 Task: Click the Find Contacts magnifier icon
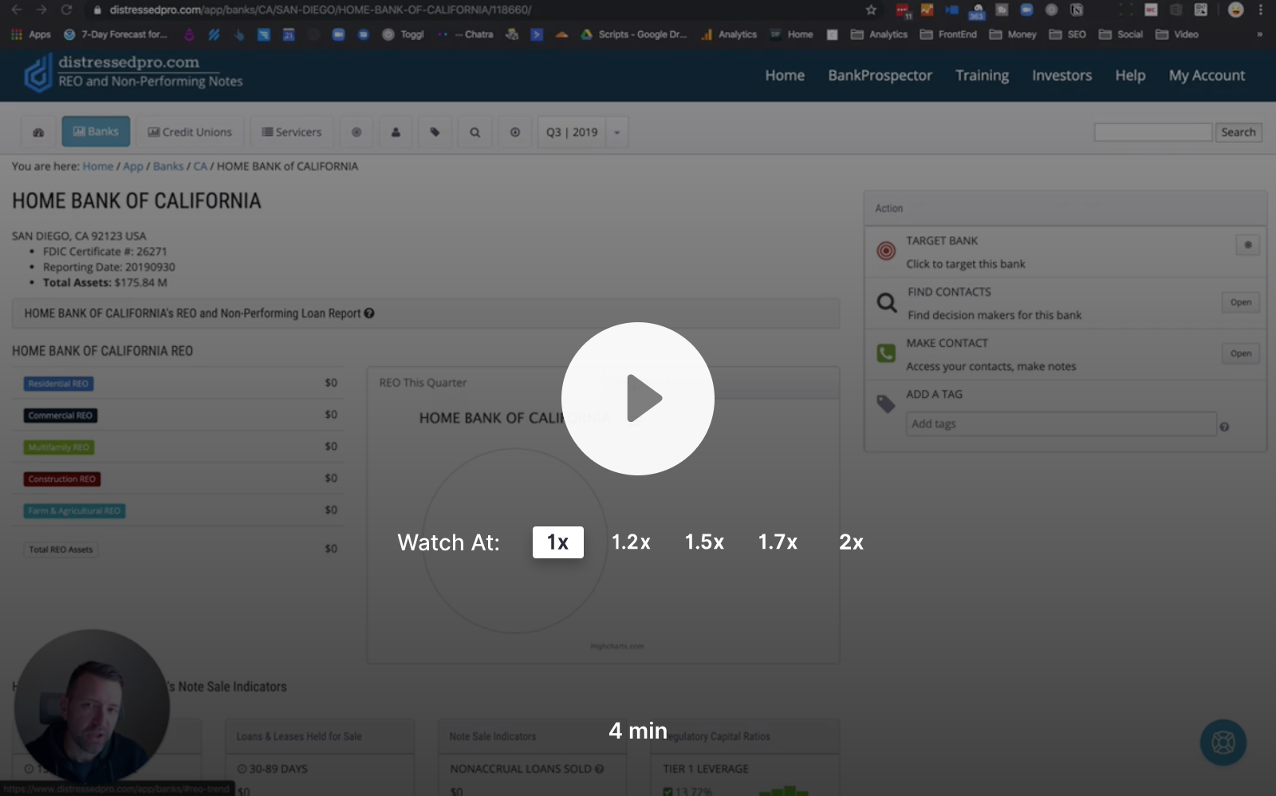tap(887, 302)
